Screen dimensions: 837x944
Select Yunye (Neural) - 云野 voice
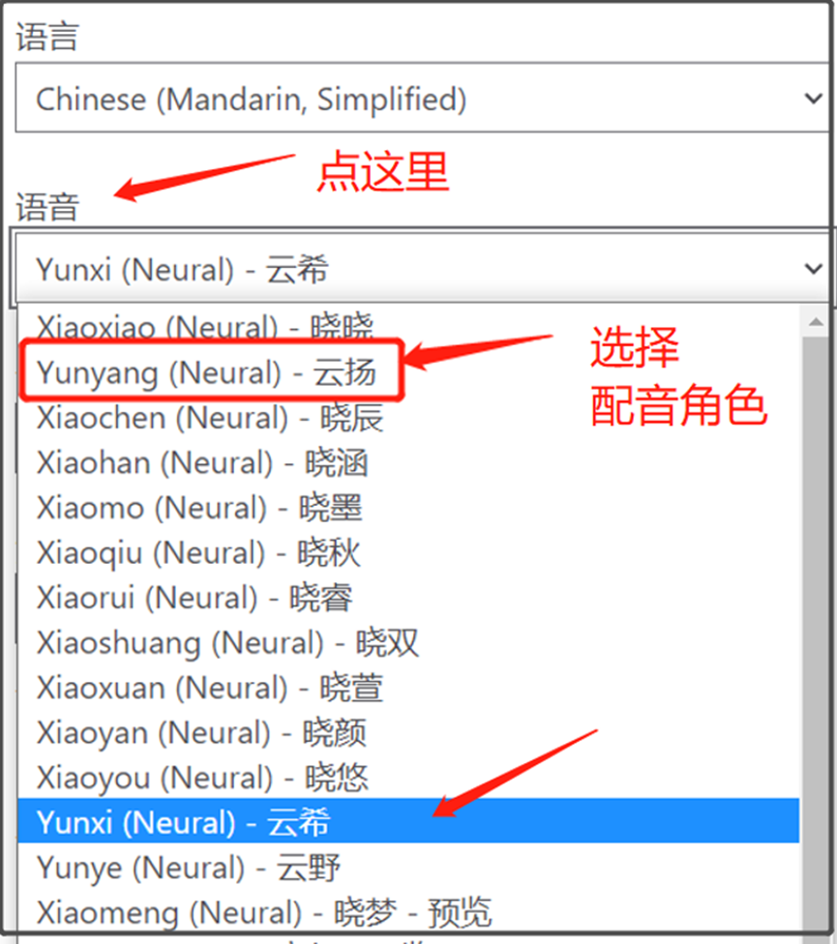pyautogui.click(x=408, y=867)
